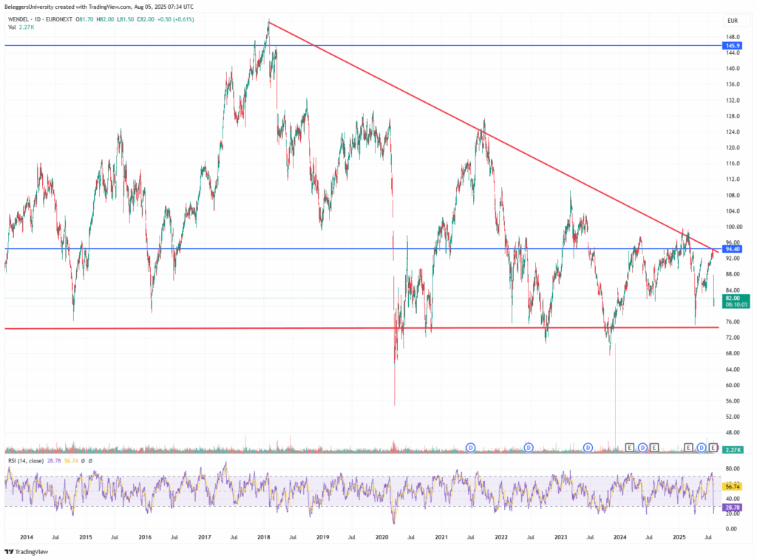Click the 148.0 price axis label

point(733,37)
